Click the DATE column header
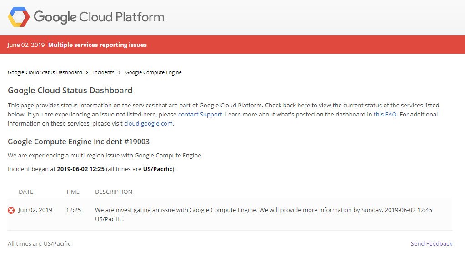This screenshot has width=465, height=258. click(26, 192)
